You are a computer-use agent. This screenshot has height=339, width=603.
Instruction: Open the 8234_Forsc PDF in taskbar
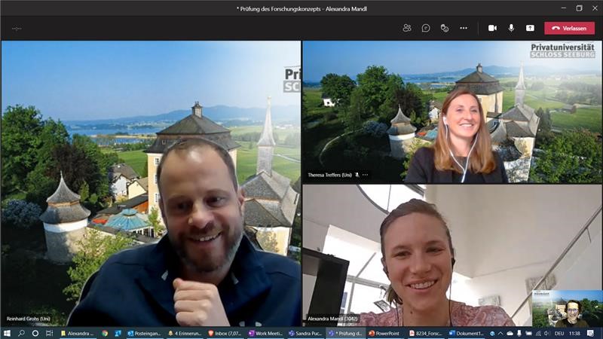click(426, 333)
